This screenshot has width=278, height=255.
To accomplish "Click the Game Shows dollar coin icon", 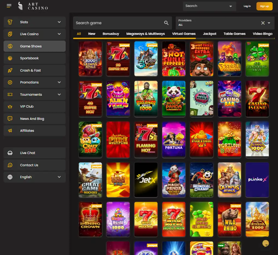I will pos(10,46).
